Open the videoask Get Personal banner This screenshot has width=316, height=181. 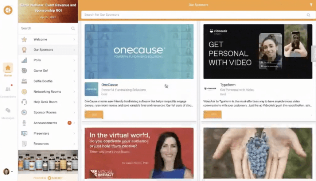pyautogui.click(x=258, y=51)
